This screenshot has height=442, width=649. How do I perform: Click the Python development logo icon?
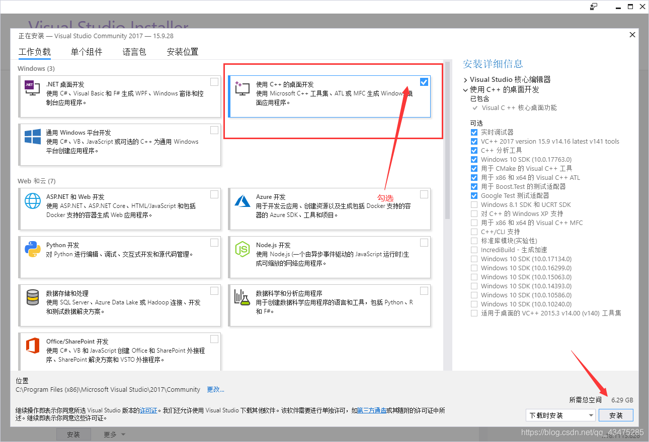pyautogui.click(x=32, y=249)
